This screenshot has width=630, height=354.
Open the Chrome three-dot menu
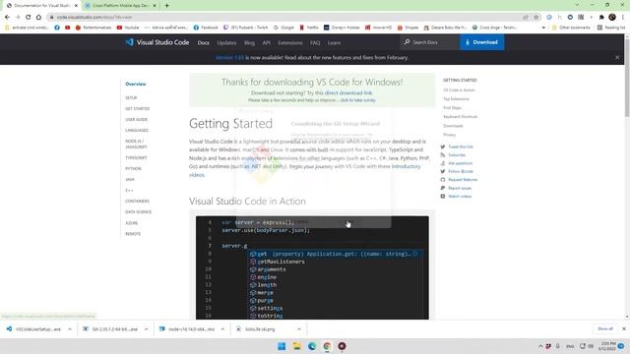(x=623, y=18)
